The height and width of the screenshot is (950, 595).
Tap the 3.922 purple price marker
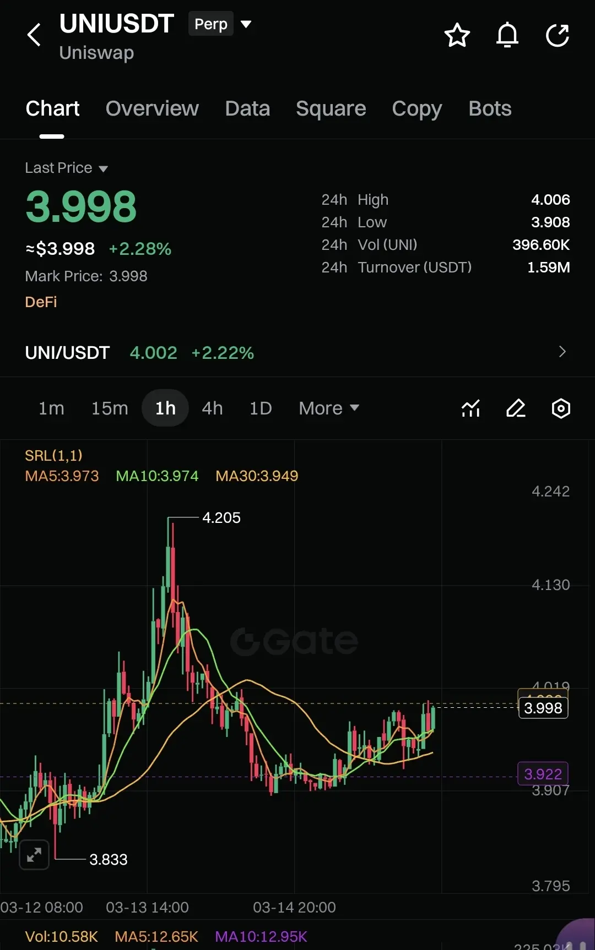tap(543, 774)
